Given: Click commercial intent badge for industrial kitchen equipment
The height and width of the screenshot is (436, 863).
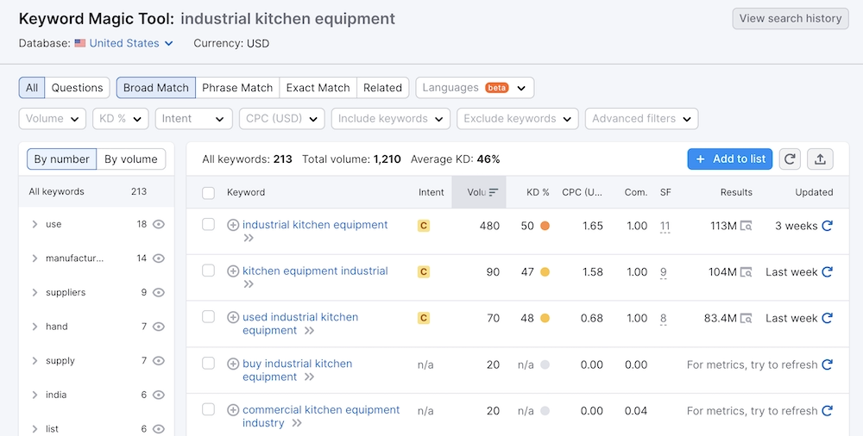Looking at the screenshot, I should click(423, 226).
